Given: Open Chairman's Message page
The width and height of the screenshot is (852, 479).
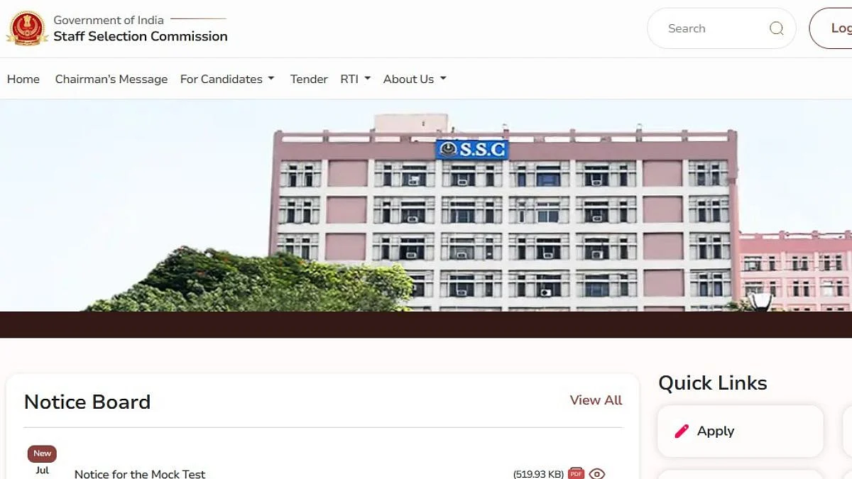Looking at the screenshot, I should 111,79.
